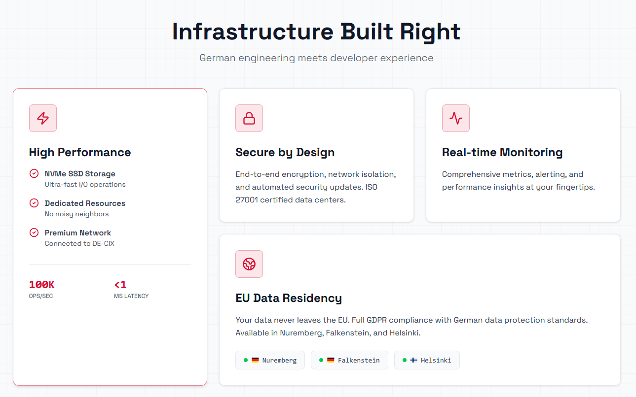The width and height of the screenshot is (636, 397).
Task: Select the Falkenstein location badge
Action: point(349,360)
